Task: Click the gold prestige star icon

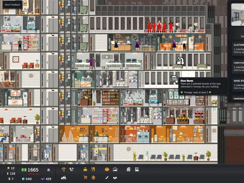Action: [8, 168]
